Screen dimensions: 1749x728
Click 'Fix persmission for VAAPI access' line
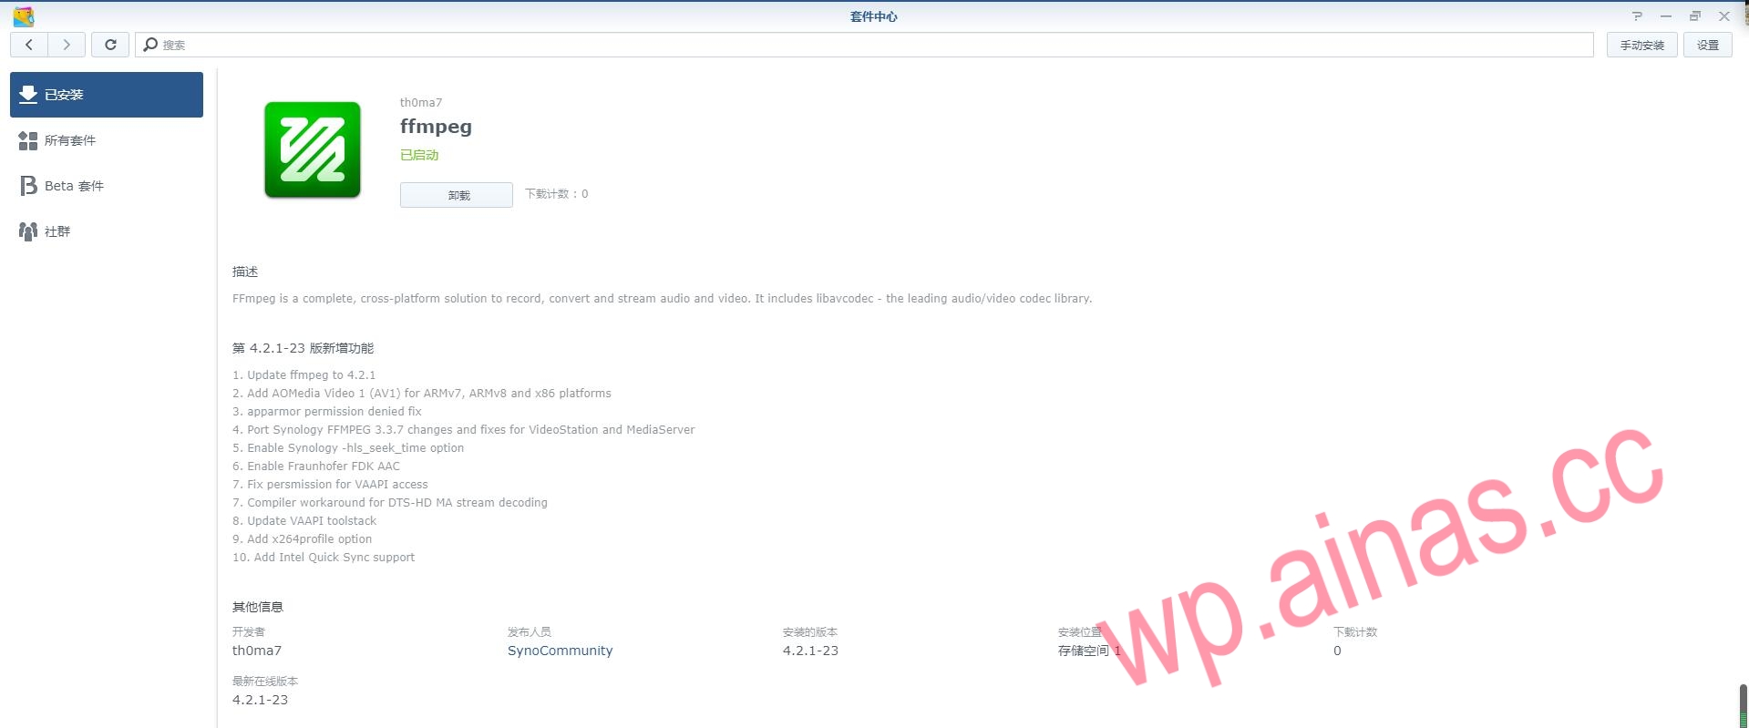(x=330, y=485)
